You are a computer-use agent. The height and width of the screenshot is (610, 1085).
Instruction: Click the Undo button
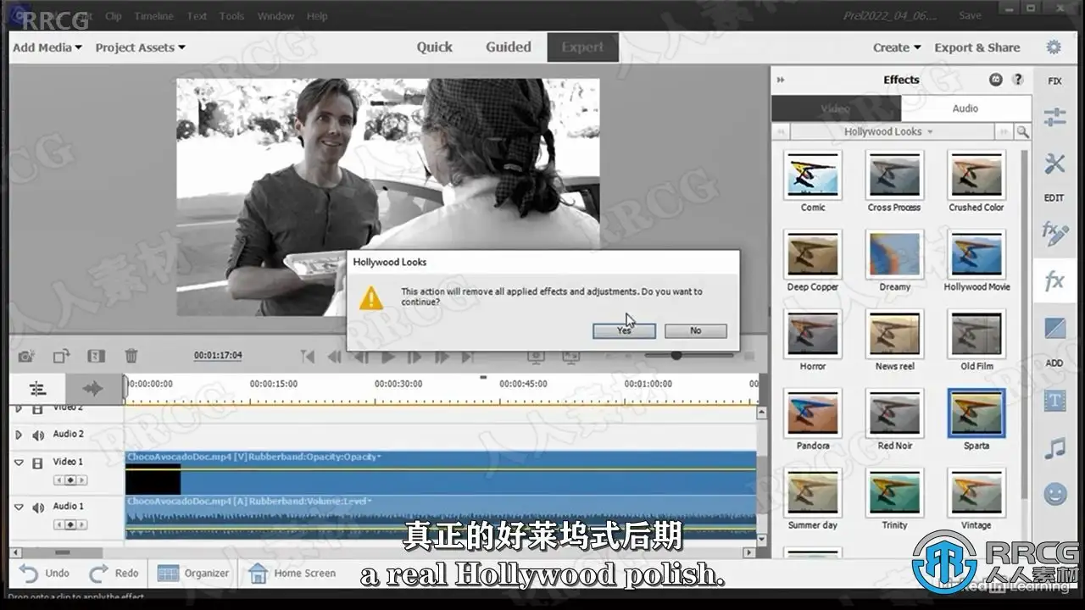coord(44,574)
